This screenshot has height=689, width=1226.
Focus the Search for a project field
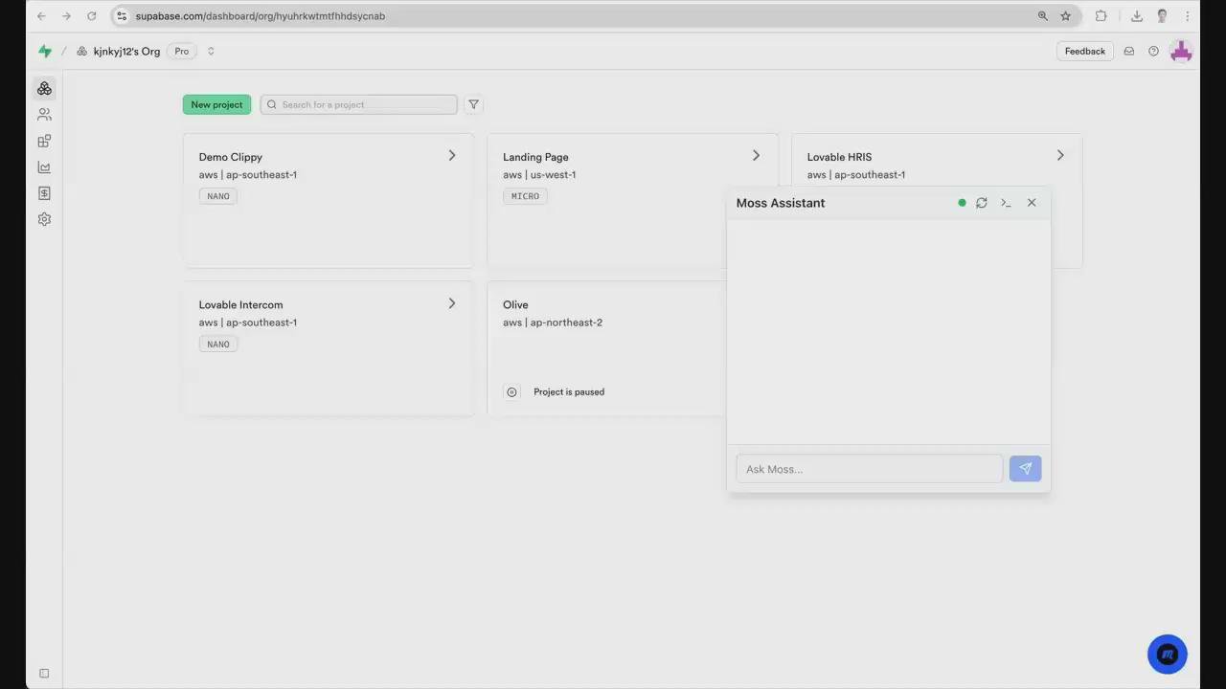(358, 104)
